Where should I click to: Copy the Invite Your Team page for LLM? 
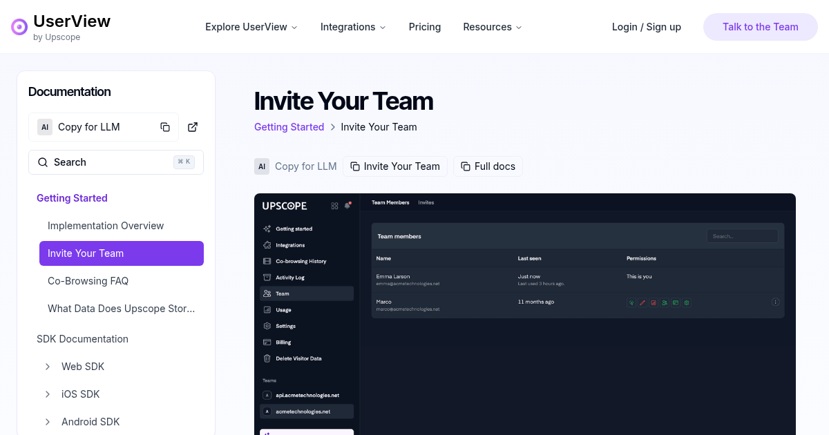tap(395, 166)
